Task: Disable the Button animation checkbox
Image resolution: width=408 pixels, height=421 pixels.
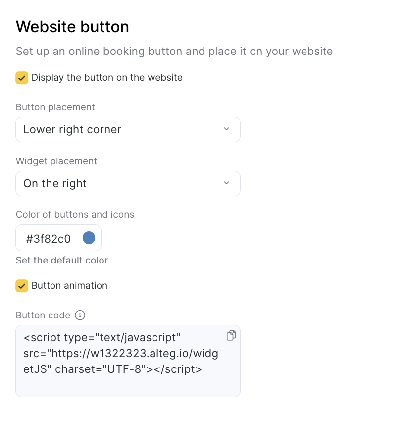Action: click(22, 286)
